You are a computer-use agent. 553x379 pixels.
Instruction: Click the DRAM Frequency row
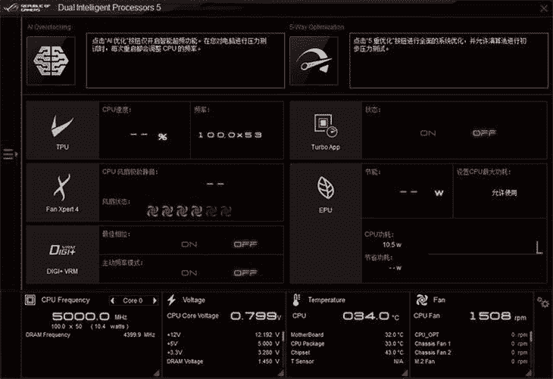pos(90,334)
